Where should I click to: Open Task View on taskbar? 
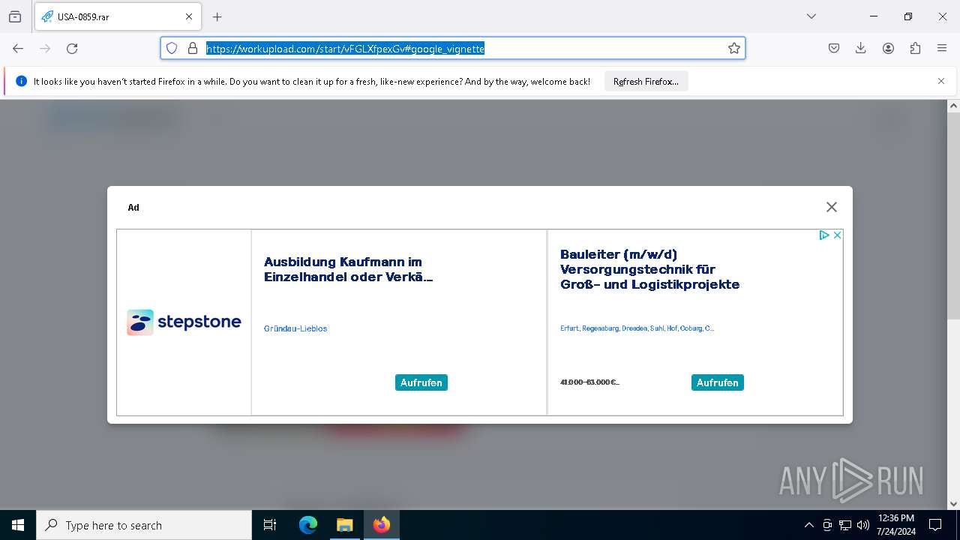tap(270, 525)
